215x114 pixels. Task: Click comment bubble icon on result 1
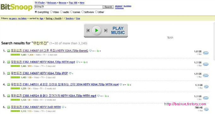coord(91,51)
